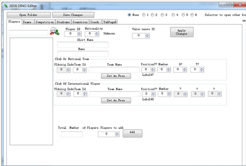Open the Stadiums tab
Image resolution: width=246 pixels, height=166 pixels.
63,22
